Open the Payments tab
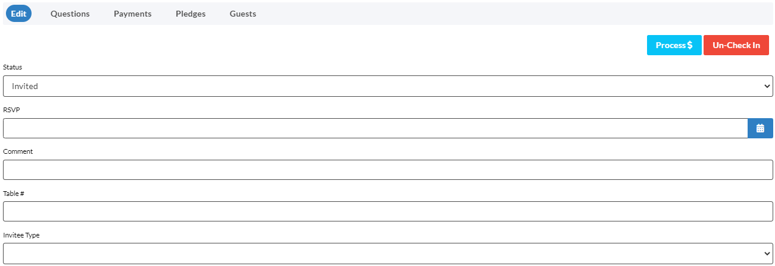The width and height of the screenshot is (775, 266). pos(133,14)
